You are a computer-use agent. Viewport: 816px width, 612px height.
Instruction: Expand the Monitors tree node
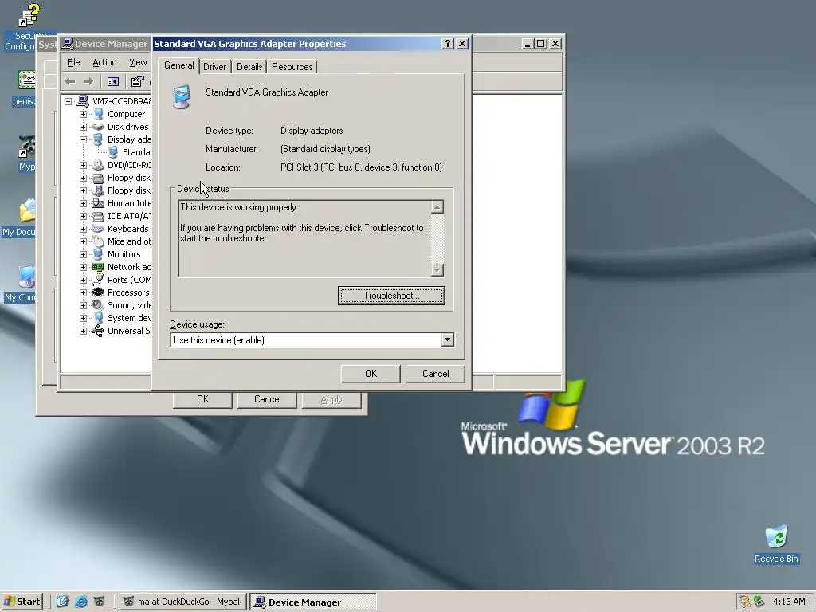click(x=83, y=254)
